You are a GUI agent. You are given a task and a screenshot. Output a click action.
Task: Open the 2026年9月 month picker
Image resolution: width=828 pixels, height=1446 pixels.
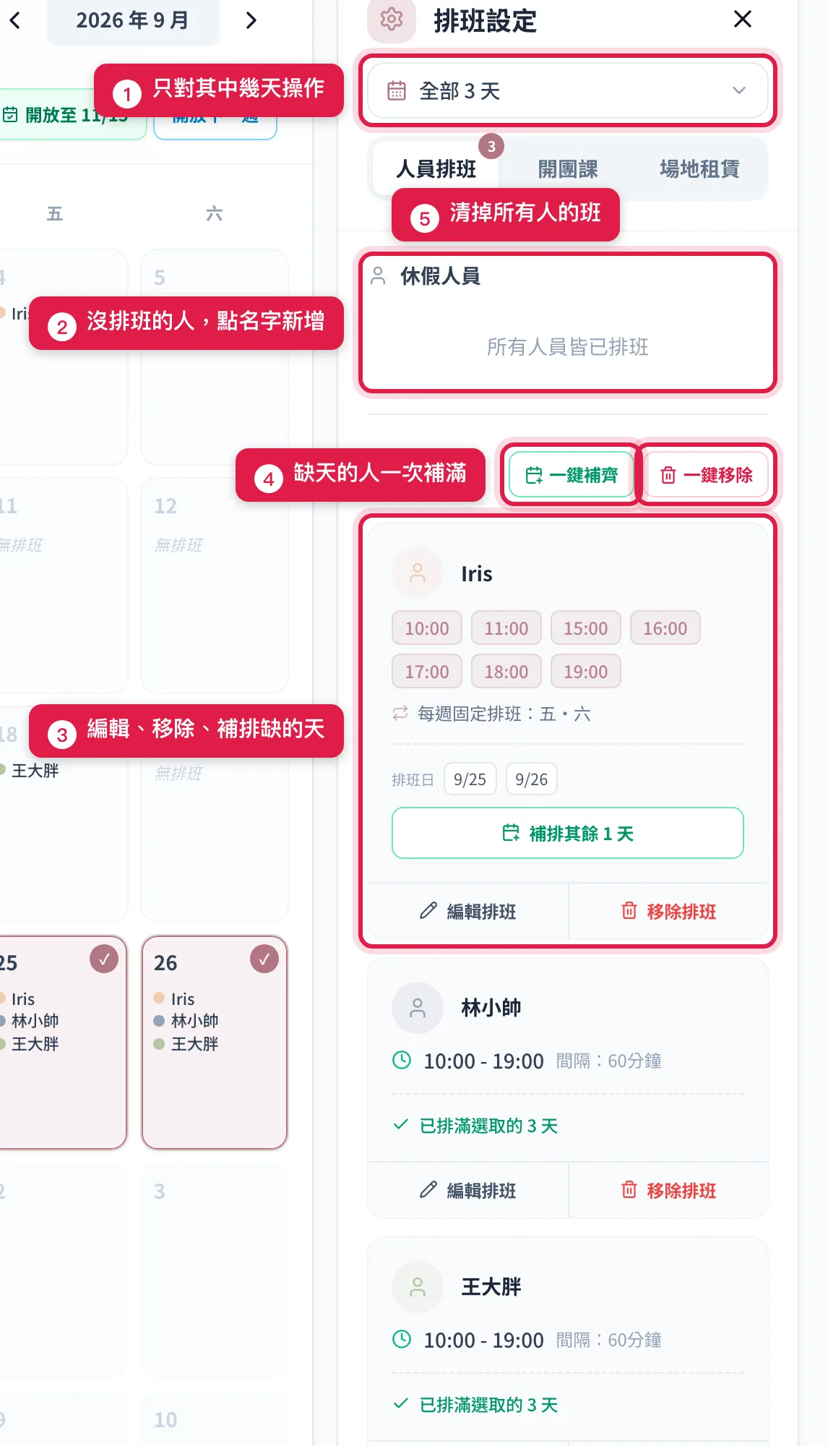point(133,20)
